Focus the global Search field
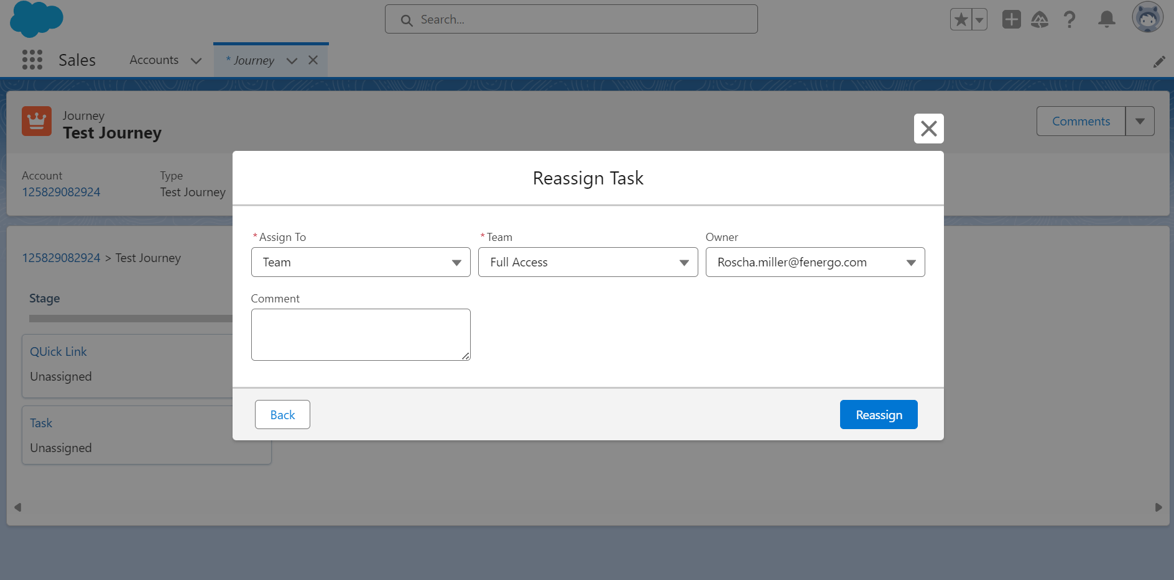The image size is (1174, 580). click(x=571, y=20)
